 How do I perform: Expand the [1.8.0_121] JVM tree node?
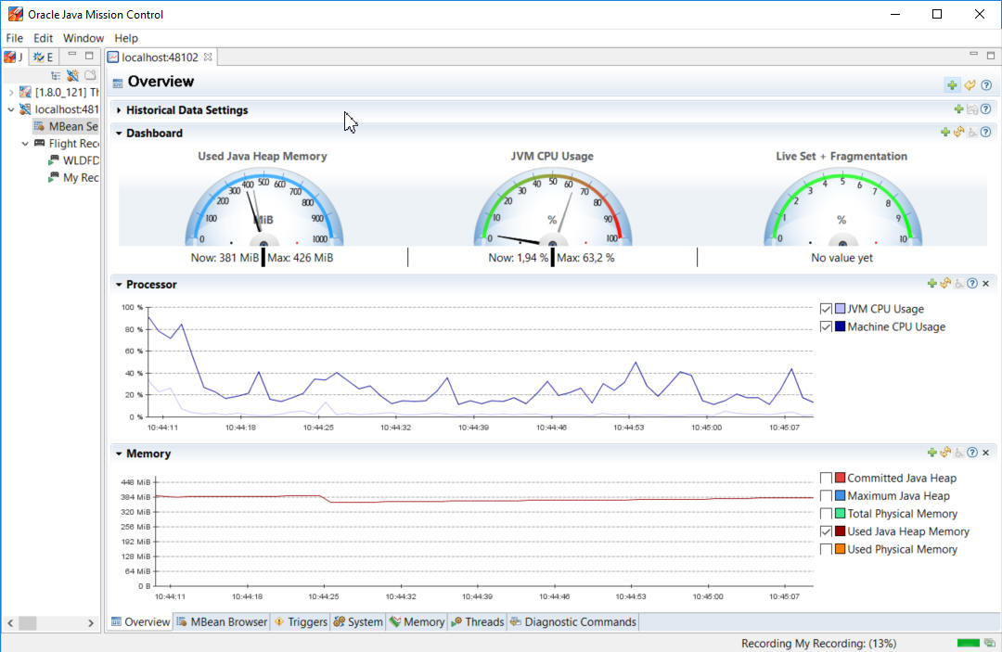tap(10, 93)
